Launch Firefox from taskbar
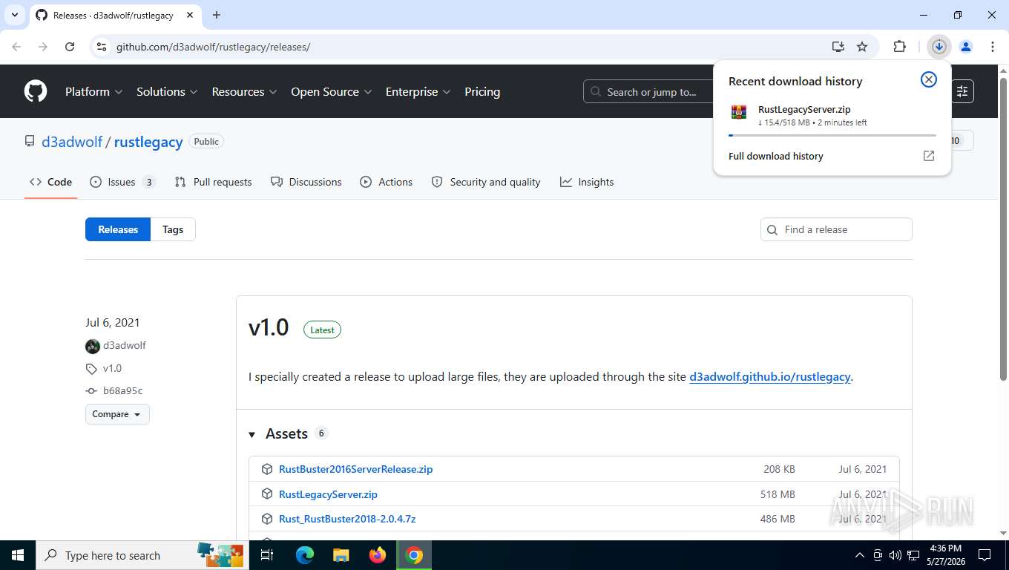This screenshot has width=1009, height=570. pyautogui.click(x=378, y=555)
